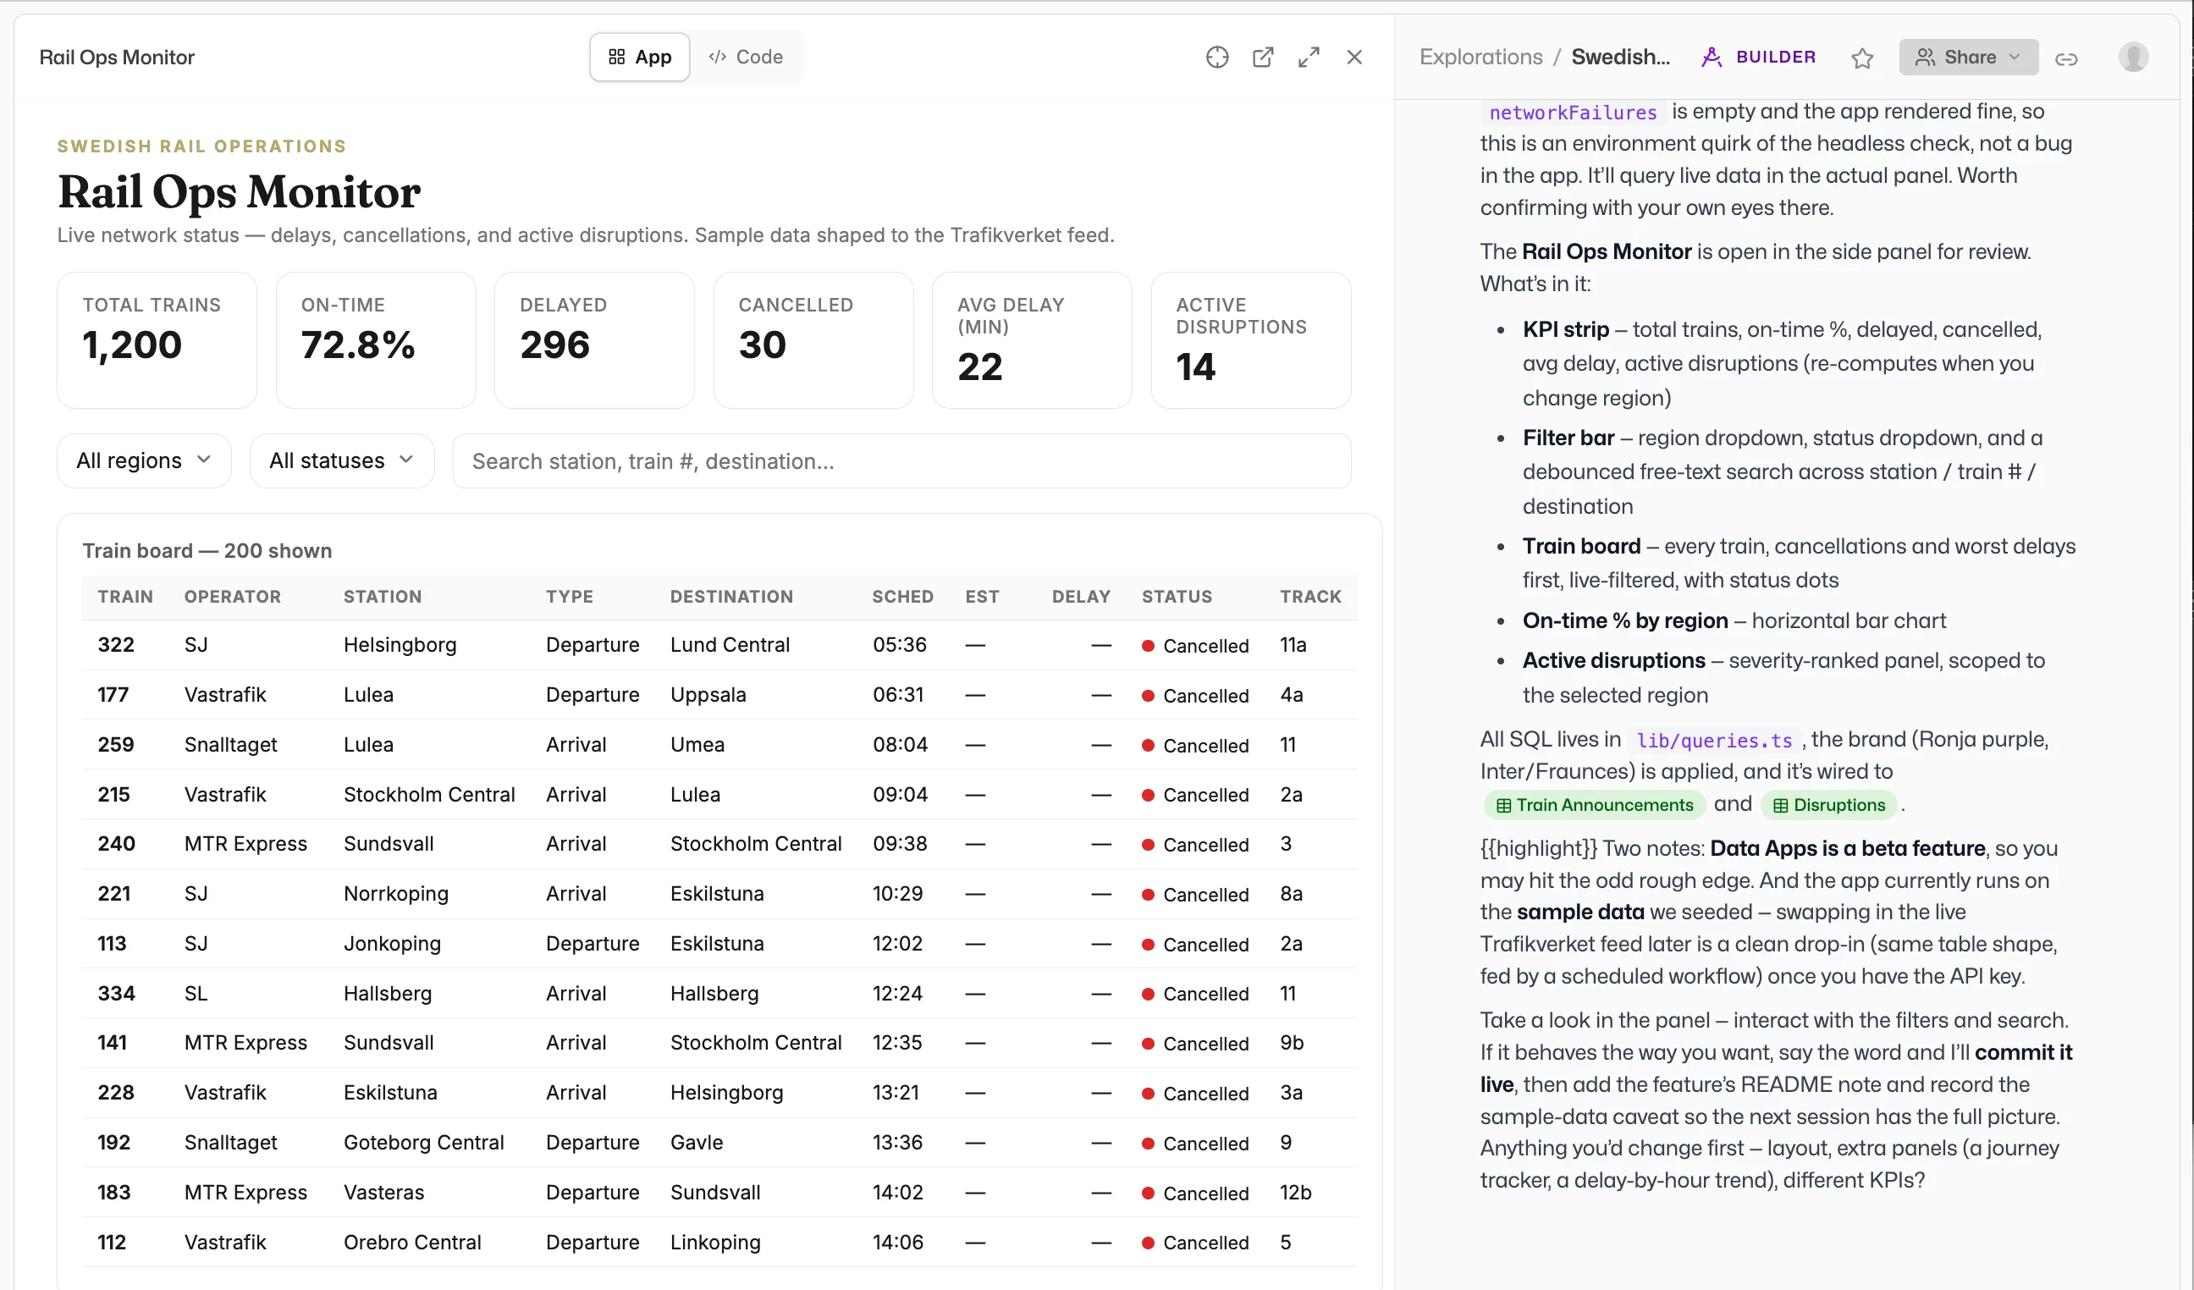Image resolution: width=2194 pixels, height=1290 pixels.
Task: Click scheduled time 09:38
Action: click(x=901, y=844)
